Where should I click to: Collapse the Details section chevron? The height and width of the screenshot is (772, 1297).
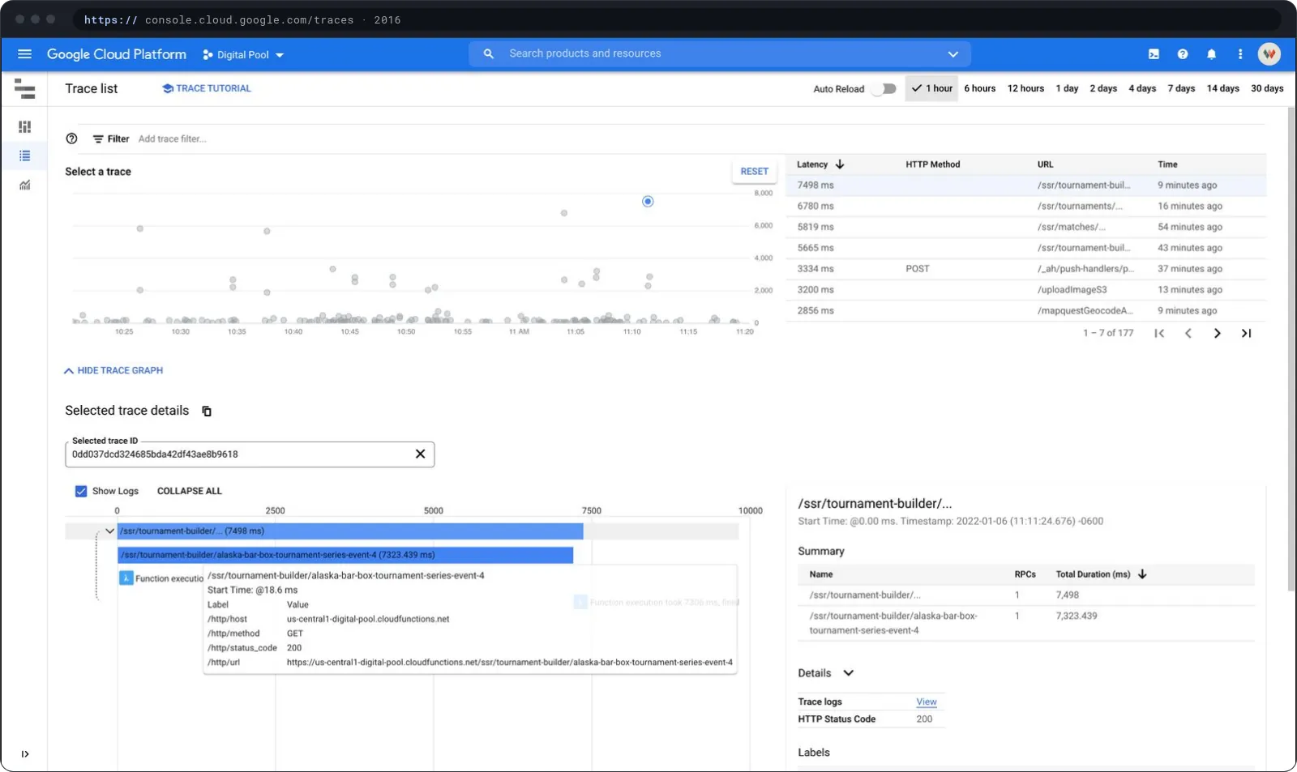point(849,673)
